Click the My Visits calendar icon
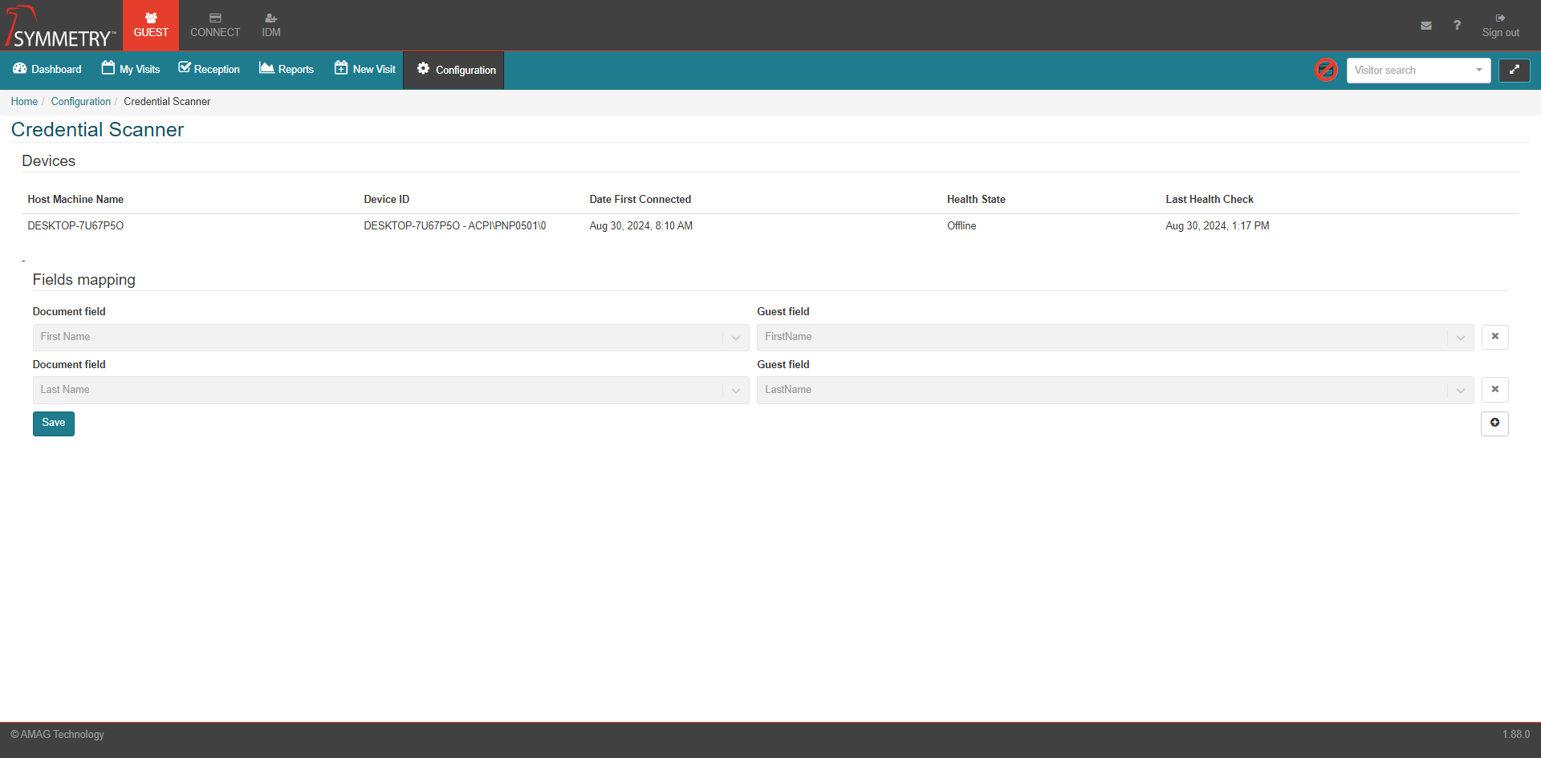 coord(108,68)
